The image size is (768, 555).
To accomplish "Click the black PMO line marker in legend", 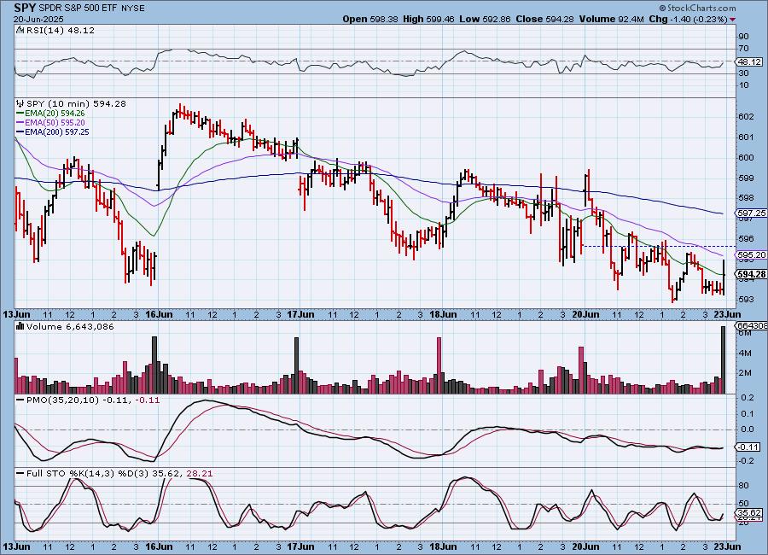I will (x=20, y=400).
